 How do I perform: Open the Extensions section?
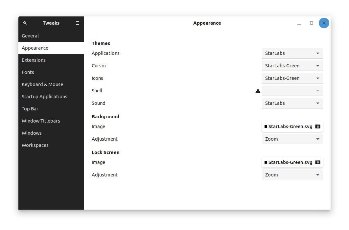pyautogui.click(x=51, y=60)
